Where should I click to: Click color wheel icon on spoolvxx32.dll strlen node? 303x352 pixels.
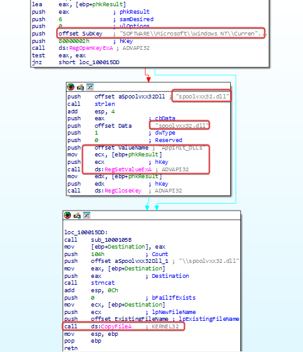click(71, 87)
